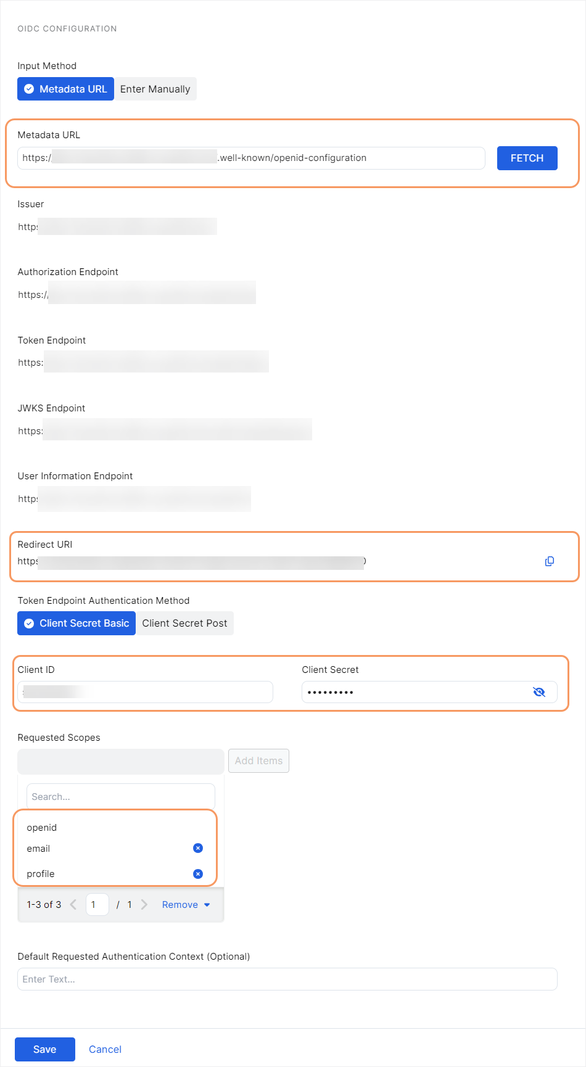This screenshot has width=586, height=1067.
Task: Click the Authorization Endpoint URL value
Action: point(136,294)
